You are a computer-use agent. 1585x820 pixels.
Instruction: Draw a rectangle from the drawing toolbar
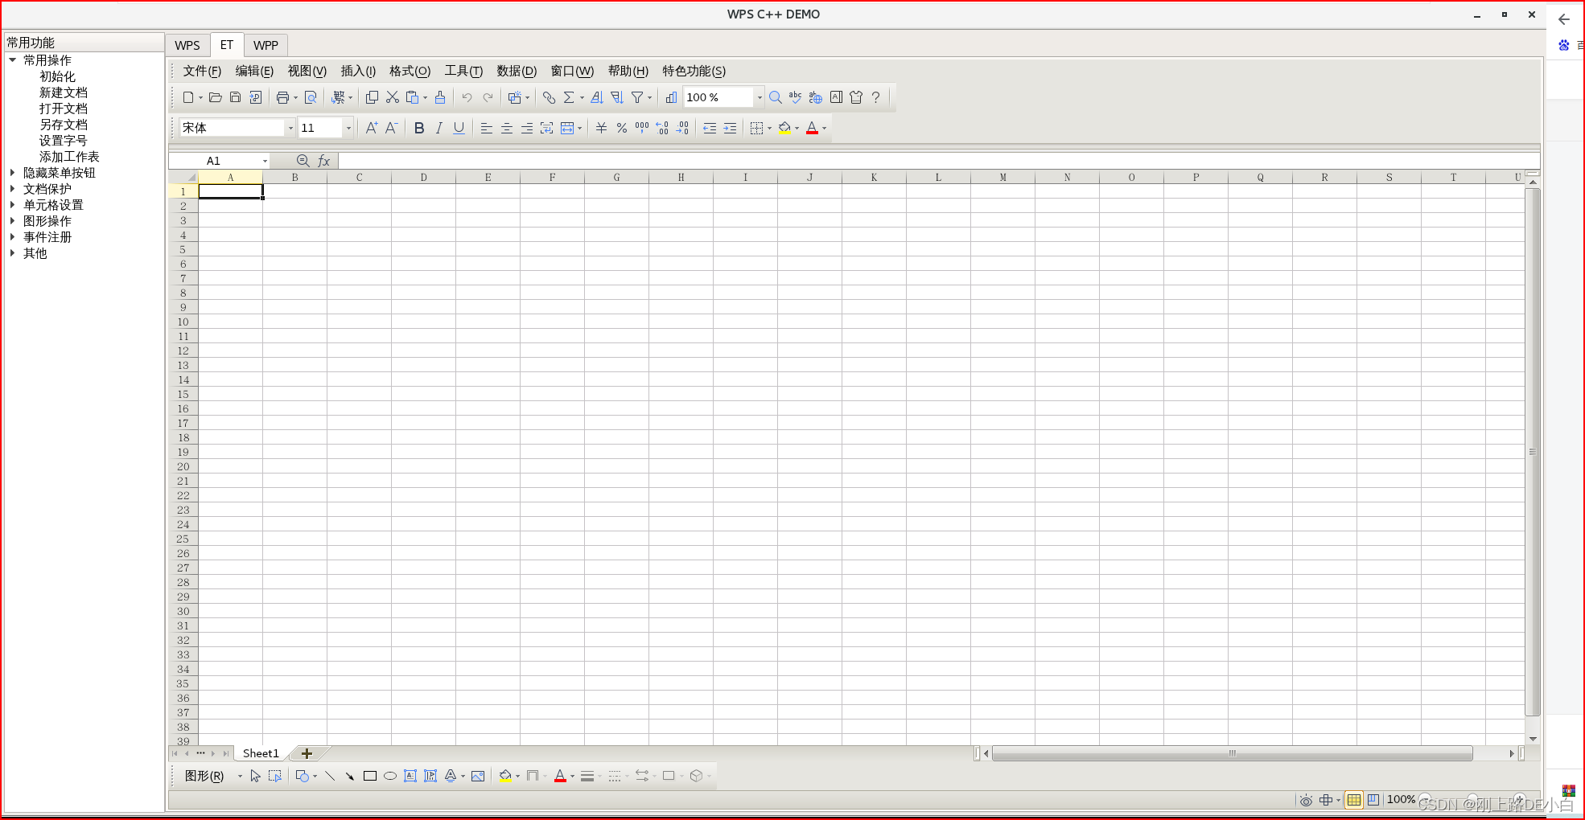[x=370, y=776]
